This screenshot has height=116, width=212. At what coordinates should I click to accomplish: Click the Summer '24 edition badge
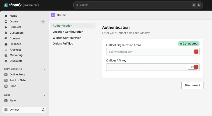pyautogui.click(x=31, y=5)
